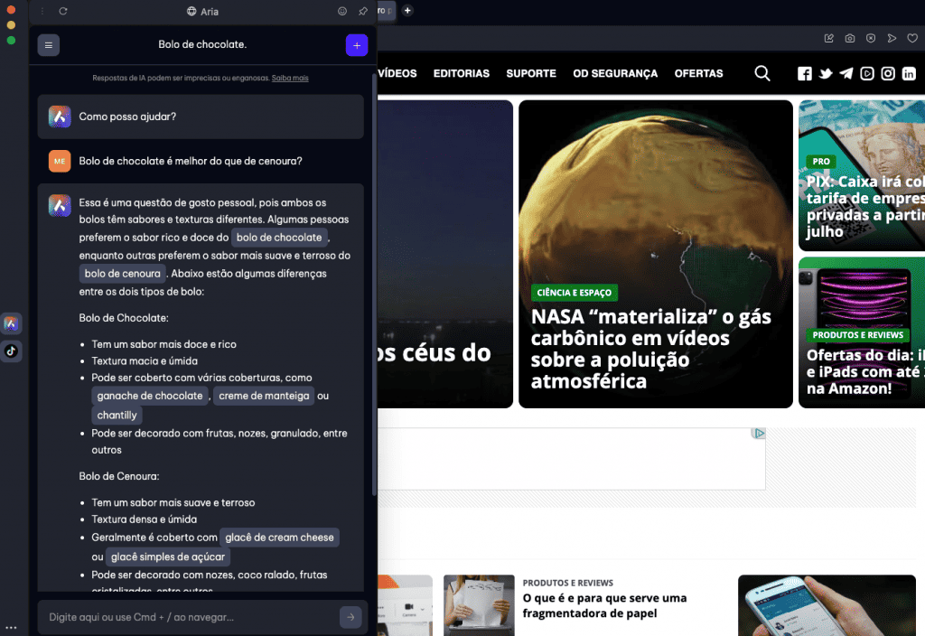Click the PRO tag on PIX article
This screenshot has width=925, height=636.
click(820, 161)
